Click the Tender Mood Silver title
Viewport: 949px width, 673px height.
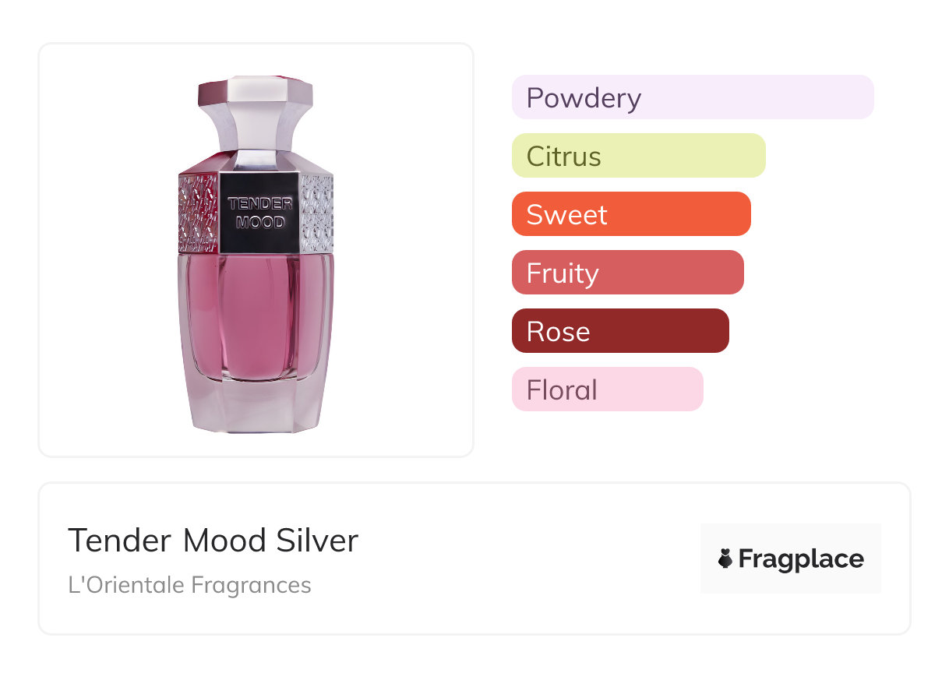[213, 541]
